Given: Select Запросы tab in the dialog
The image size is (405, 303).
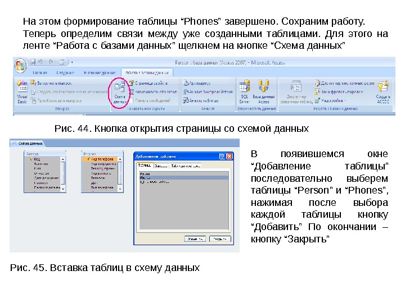Looking at the screenshot, I should (161, 166).
